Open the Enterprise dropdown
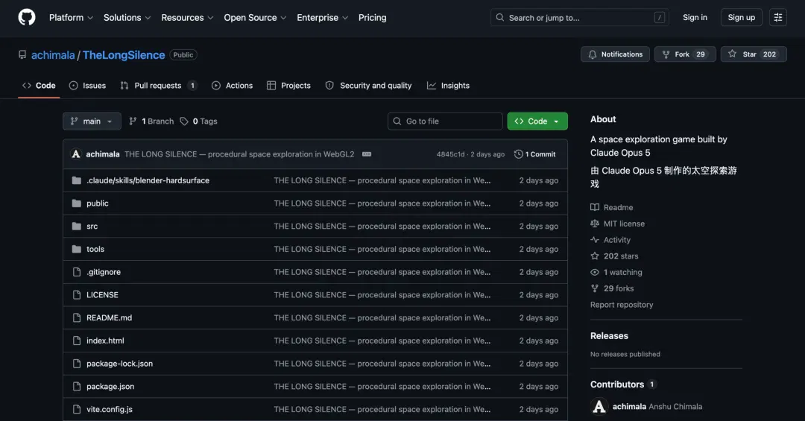Viewport: 805px width, 421px height. pyautogui.click(x=323, y=17)
